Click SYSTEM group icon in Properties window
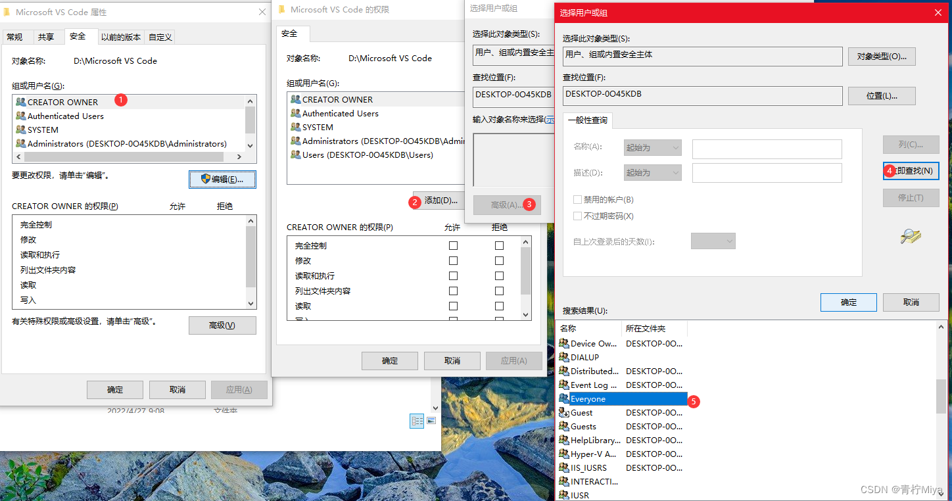Image resolution: width=952 pixels, height=501 pixels. pyautogui.click(x=20, y=130)
